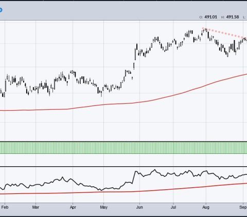The height and width of the screenshot is (217, 247).
Task: Click the May label on time axis
Action: (x=103, y=207)
